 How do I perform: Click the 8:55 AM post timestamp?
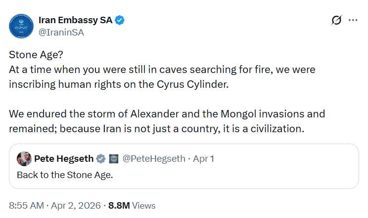26,205
